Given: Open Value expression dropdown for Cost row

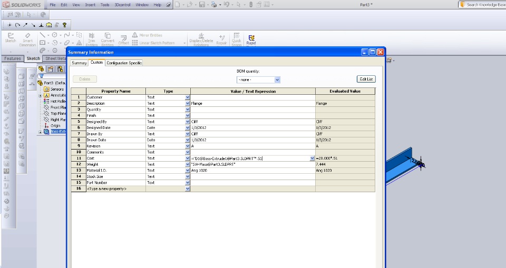Looking at the screenshot, I should (x=312, y=158).
